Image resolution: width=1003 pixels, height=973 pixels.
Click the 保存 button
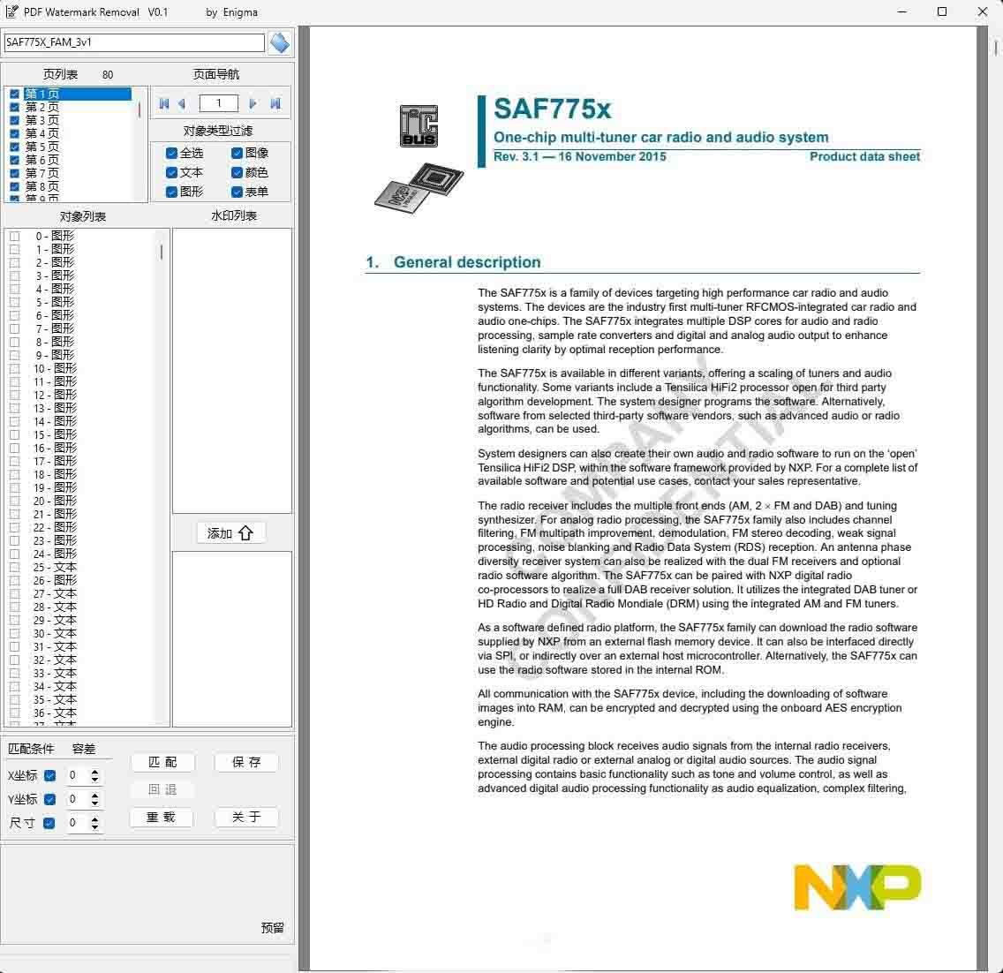tap(246, 762)
